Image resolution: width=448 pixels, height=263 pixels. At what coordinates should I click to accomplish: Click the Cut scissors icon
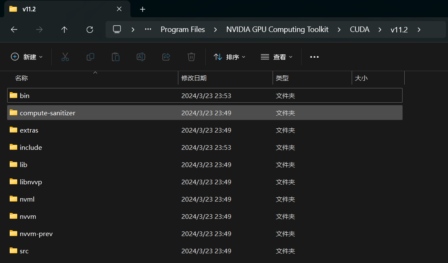click(x=65, y=57)
